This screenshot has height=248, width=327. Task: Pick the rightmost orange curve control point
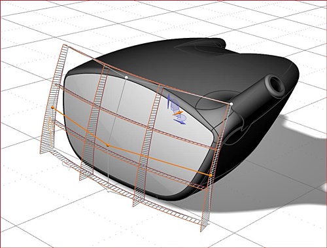(x=211, y=175)
